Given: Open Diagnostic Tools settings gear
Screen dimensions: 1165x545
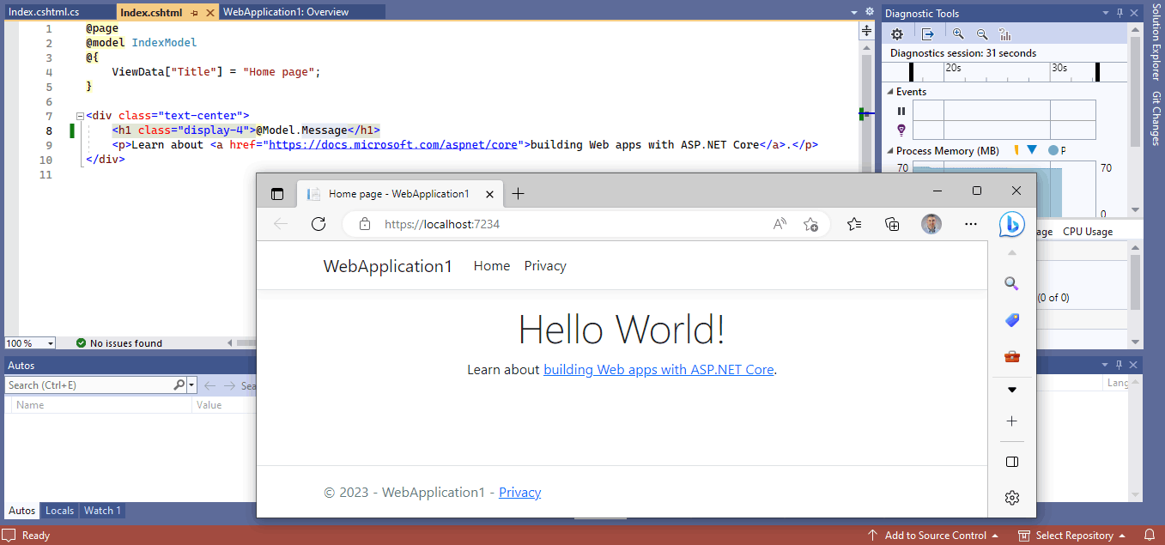Looking at the screenshot, I should pos(897,34).
